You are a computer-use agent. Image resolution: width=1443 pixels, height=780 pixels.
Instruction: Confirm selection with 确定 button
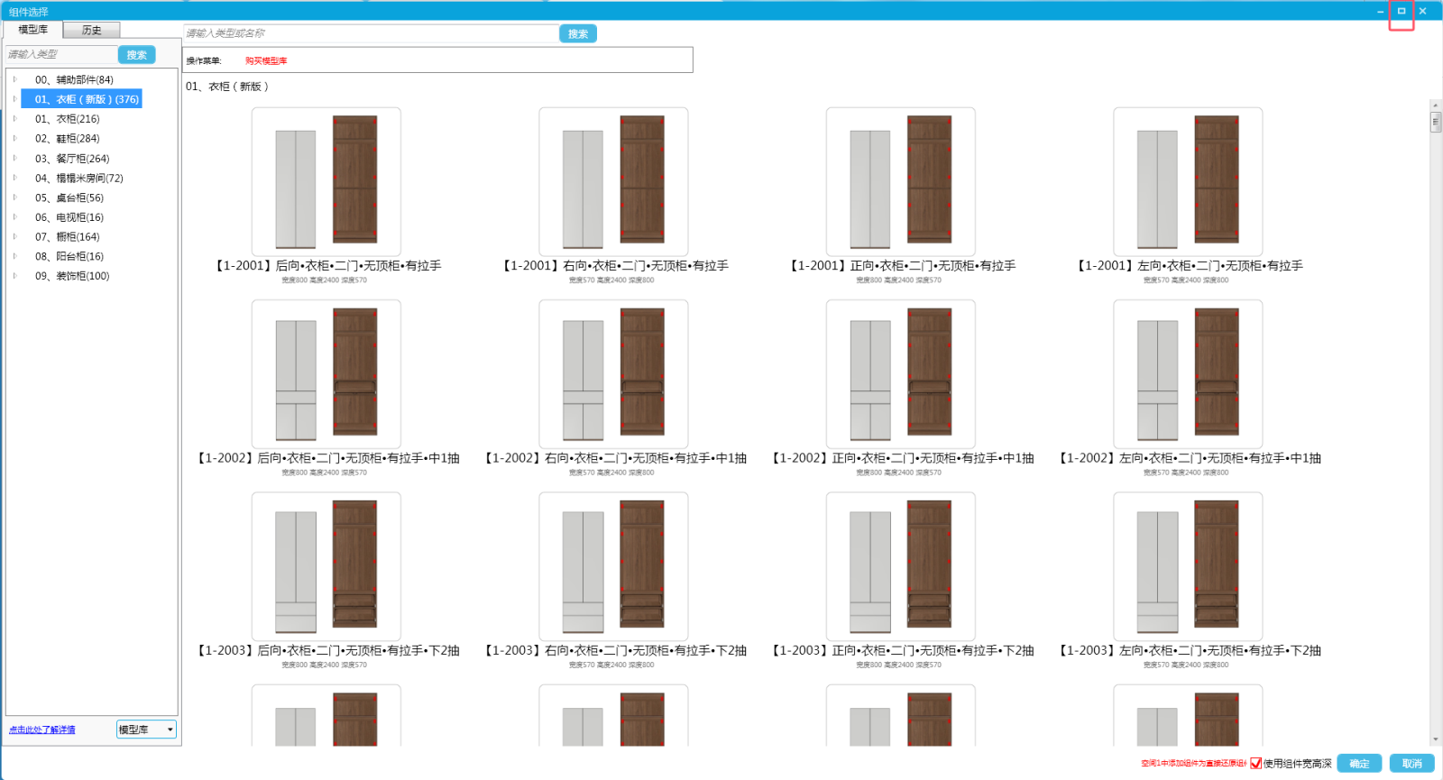coord(1359,764)
